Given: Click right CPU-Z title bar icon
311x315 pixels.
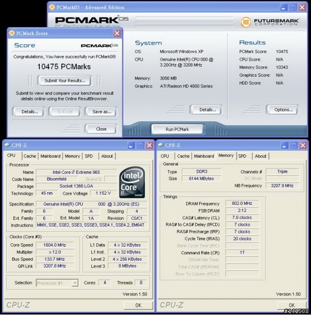Looking at the screenshot, I should click(x=161, y=145).
